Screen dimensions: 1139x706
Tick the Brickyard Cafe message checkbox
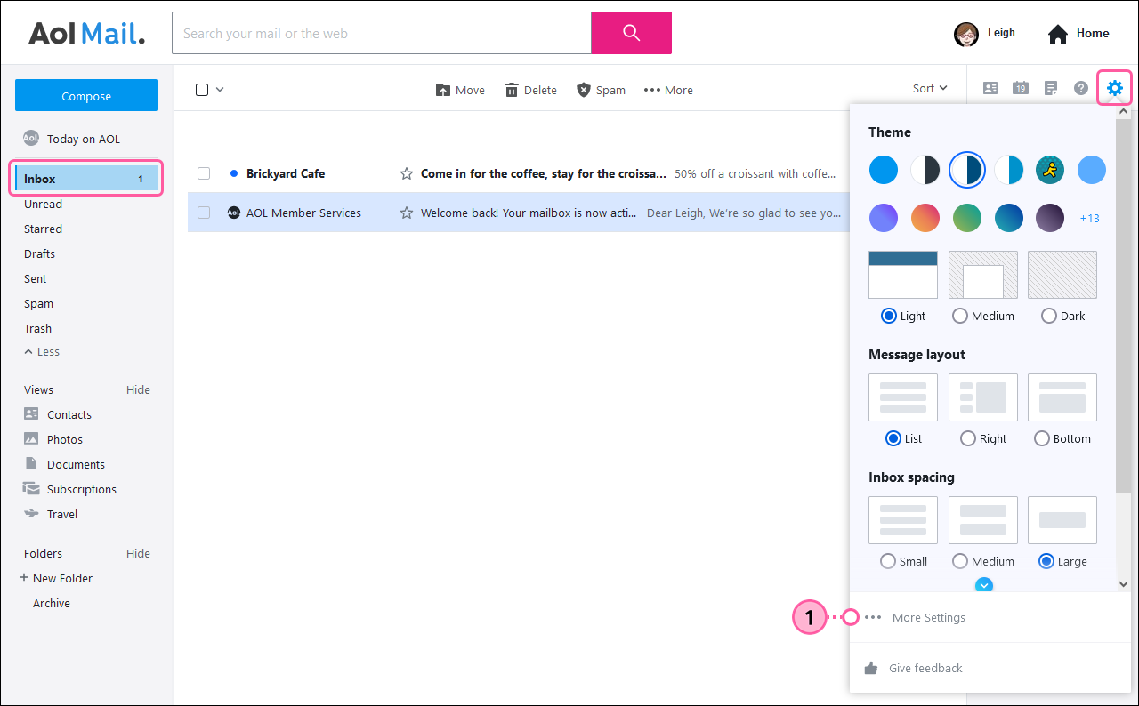tap(204, 173)
